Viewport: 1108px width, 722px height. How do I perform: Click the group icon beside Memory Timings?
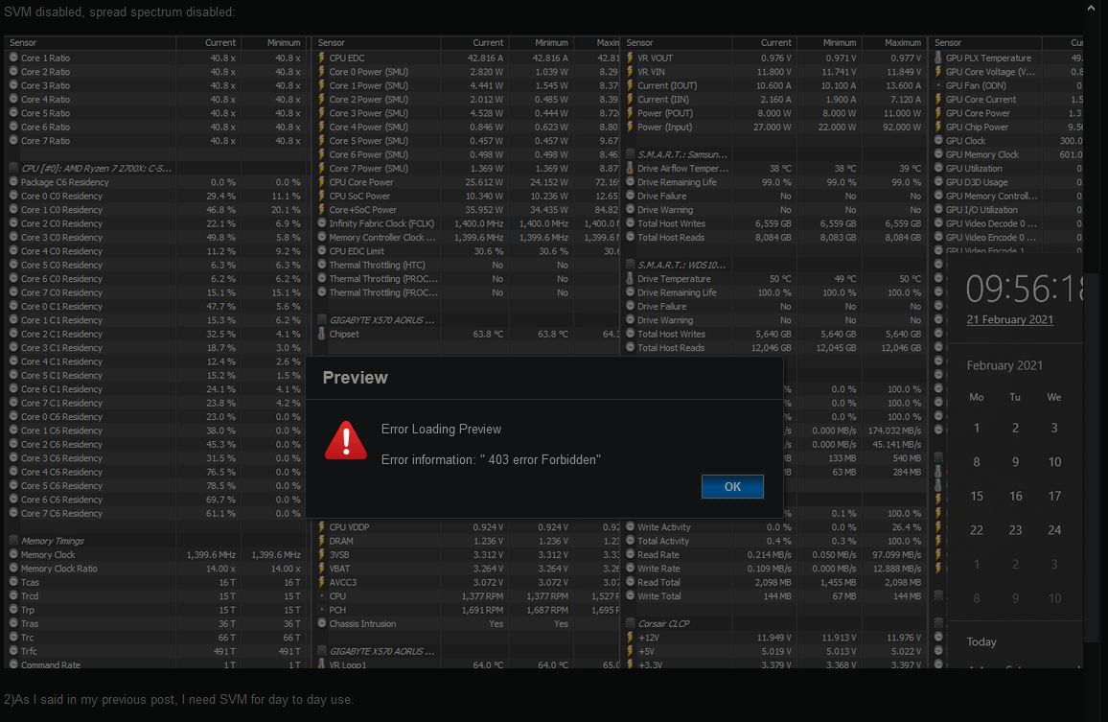coord(13,541)
